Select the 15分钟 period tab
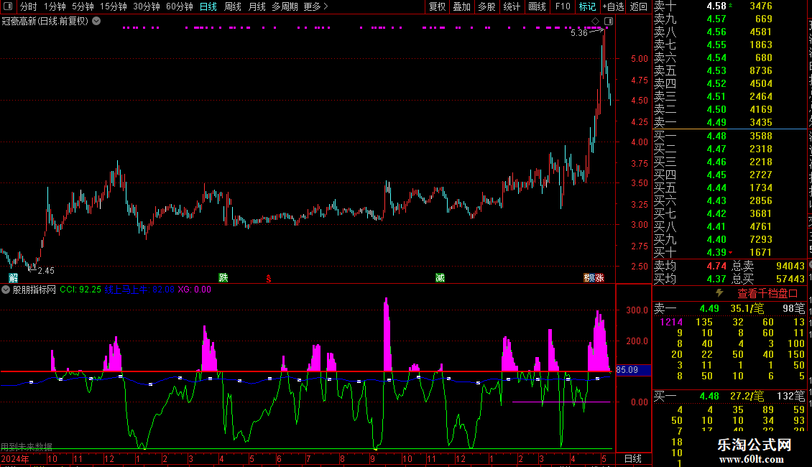The image size is (812, 467). coord(114,6)
